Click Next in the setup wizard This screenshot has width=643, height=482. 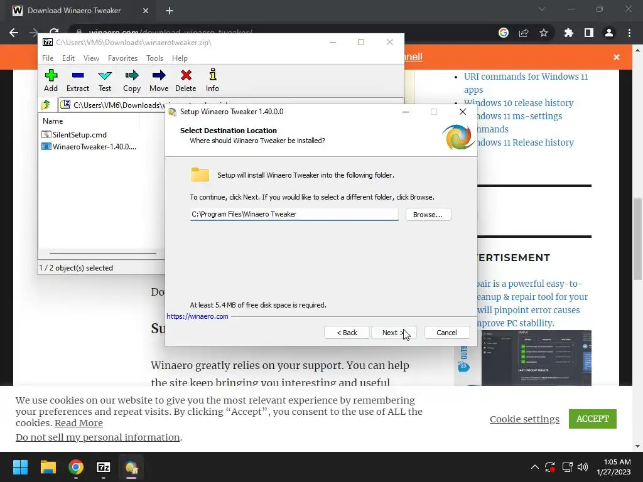[x=394, y=333]
